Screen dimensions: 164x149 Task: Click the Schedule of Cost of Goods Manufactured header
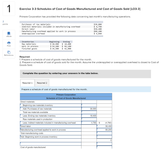pos(66,98)
